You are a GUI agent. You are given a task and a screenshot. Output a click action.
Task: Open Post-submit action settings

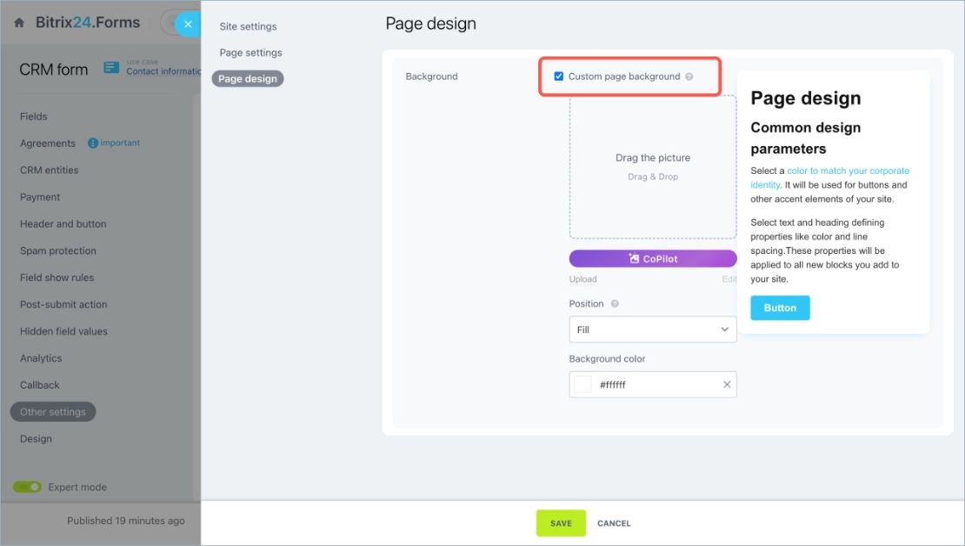[63, 304]
